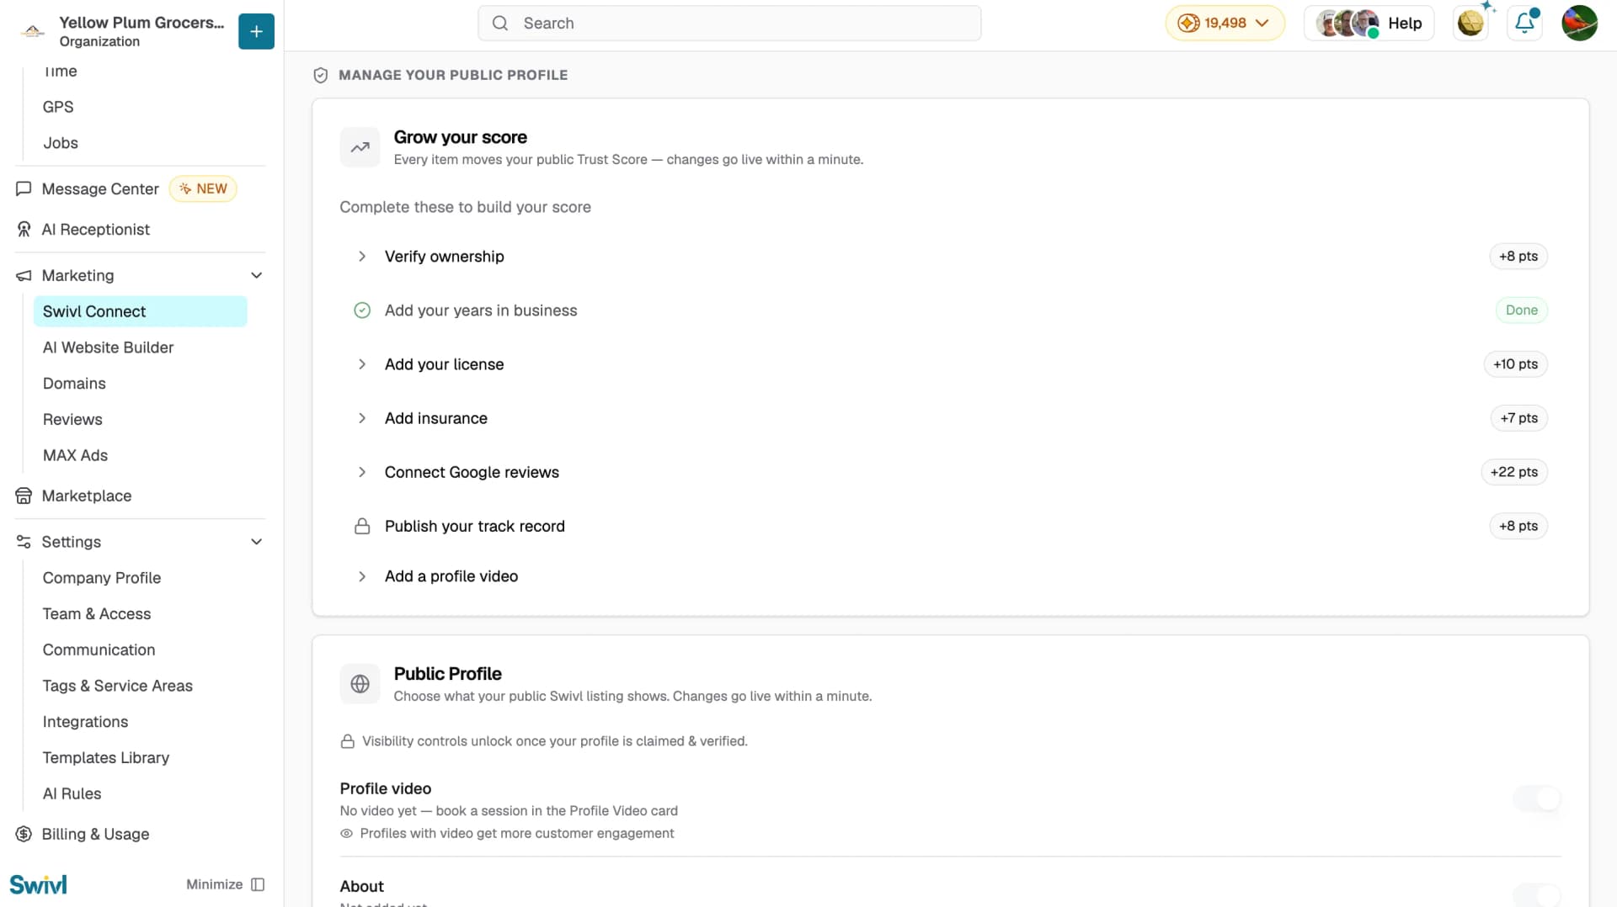This screenshot has width=1617, height=907.
Task: Open Company Profile settings
Action: (102, 578)
